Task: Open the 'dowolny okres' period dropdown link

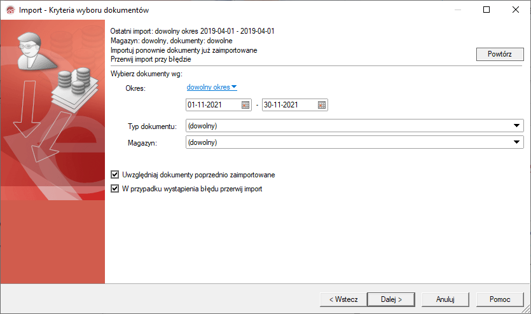Action: [212, 87]
